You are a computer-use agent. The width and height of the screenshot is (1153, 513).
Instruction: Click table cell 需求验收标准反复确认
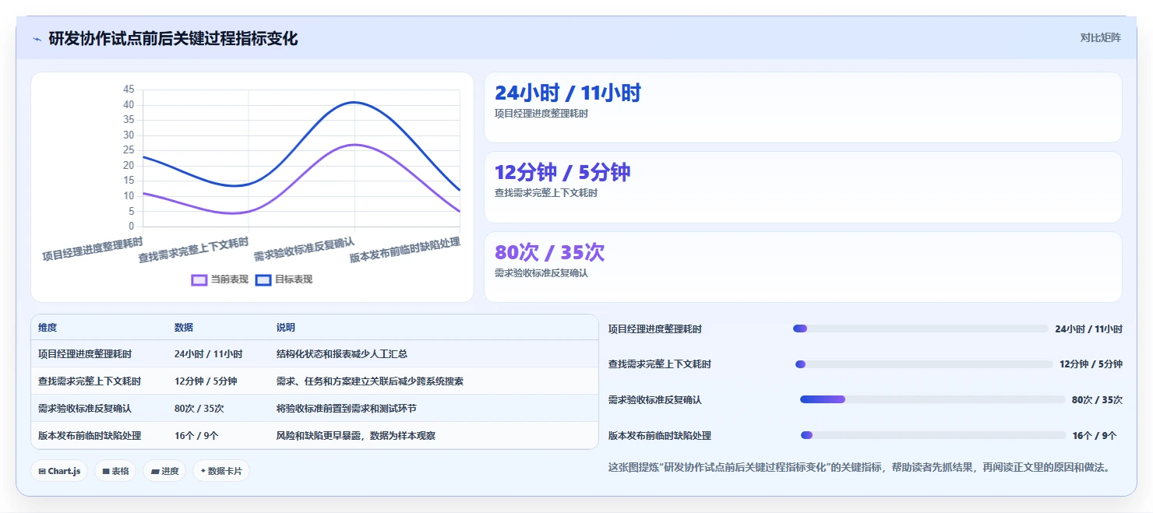[85, 409]
